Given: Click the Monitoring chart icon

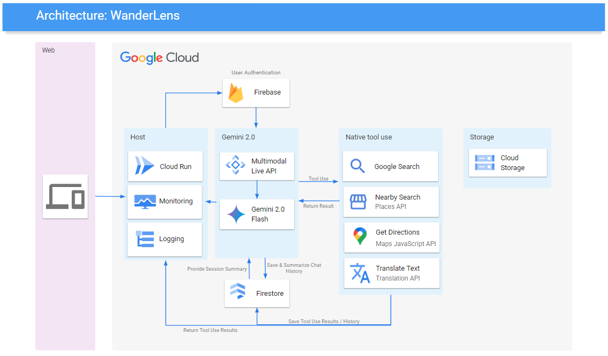Looking at the screenshot, I should coord(145,202).
